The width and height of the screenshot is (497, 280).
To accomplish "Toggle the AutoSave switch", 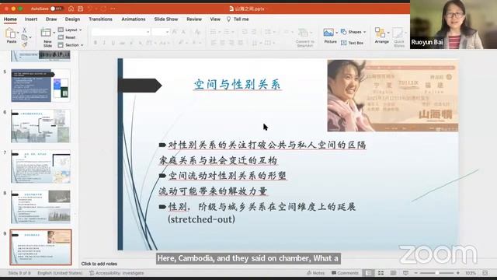I will pyautogui.click(x=57, y=9).
